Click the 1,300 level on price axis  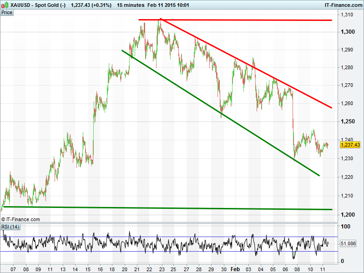[347, 32]
